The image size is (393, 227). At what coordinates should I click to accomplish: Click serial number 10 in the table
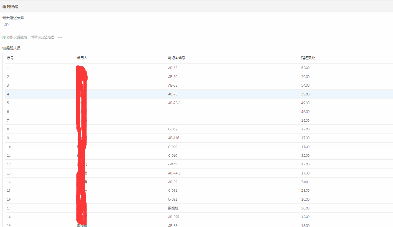(9, 147)
